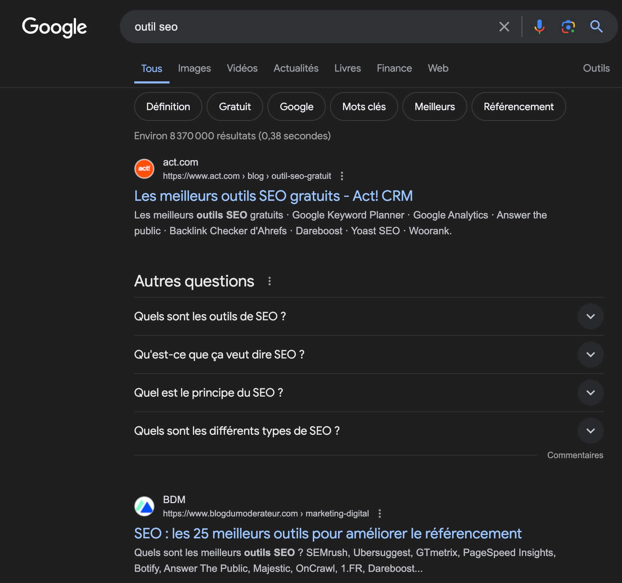Click the BDM site favicon
The image size is (622, 583).
tap(144, 506)
